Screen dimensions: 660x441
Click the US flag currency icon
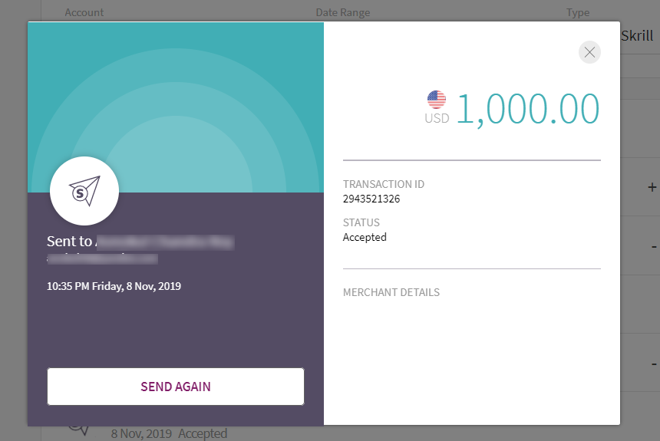437,100
